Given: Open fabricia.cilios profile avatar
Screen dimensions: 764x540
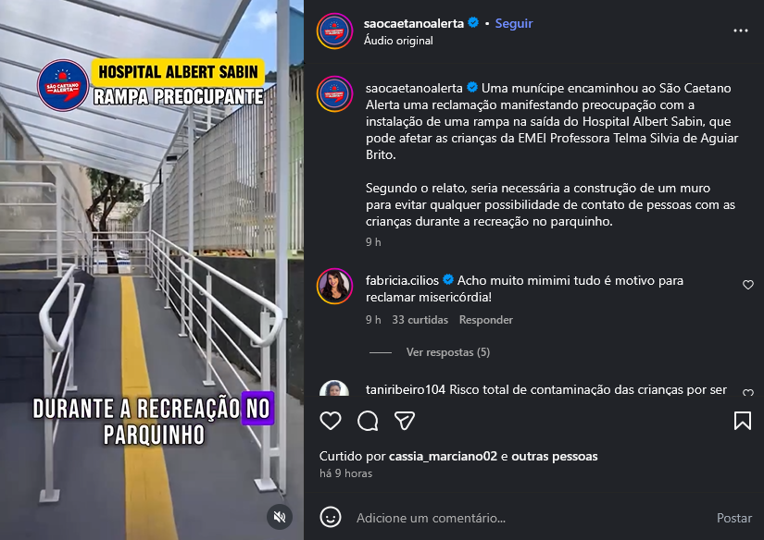Looking at the screenshot, I should [x=334, y=286].
